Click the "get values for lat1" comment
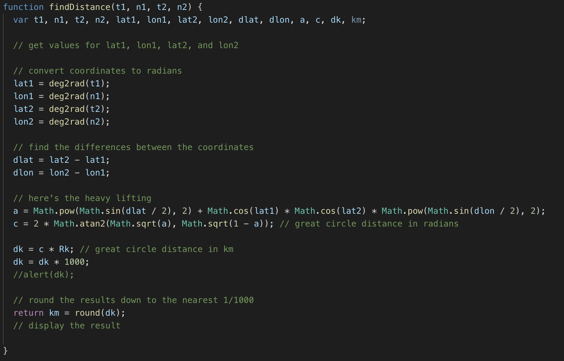The height and width of the screenshot is (361, 564). point(126,45)
